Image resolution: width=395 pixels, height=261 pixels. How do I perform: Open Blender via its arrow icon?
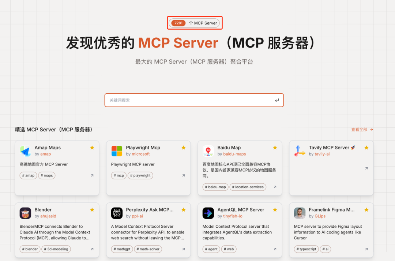tap(92, 249)
